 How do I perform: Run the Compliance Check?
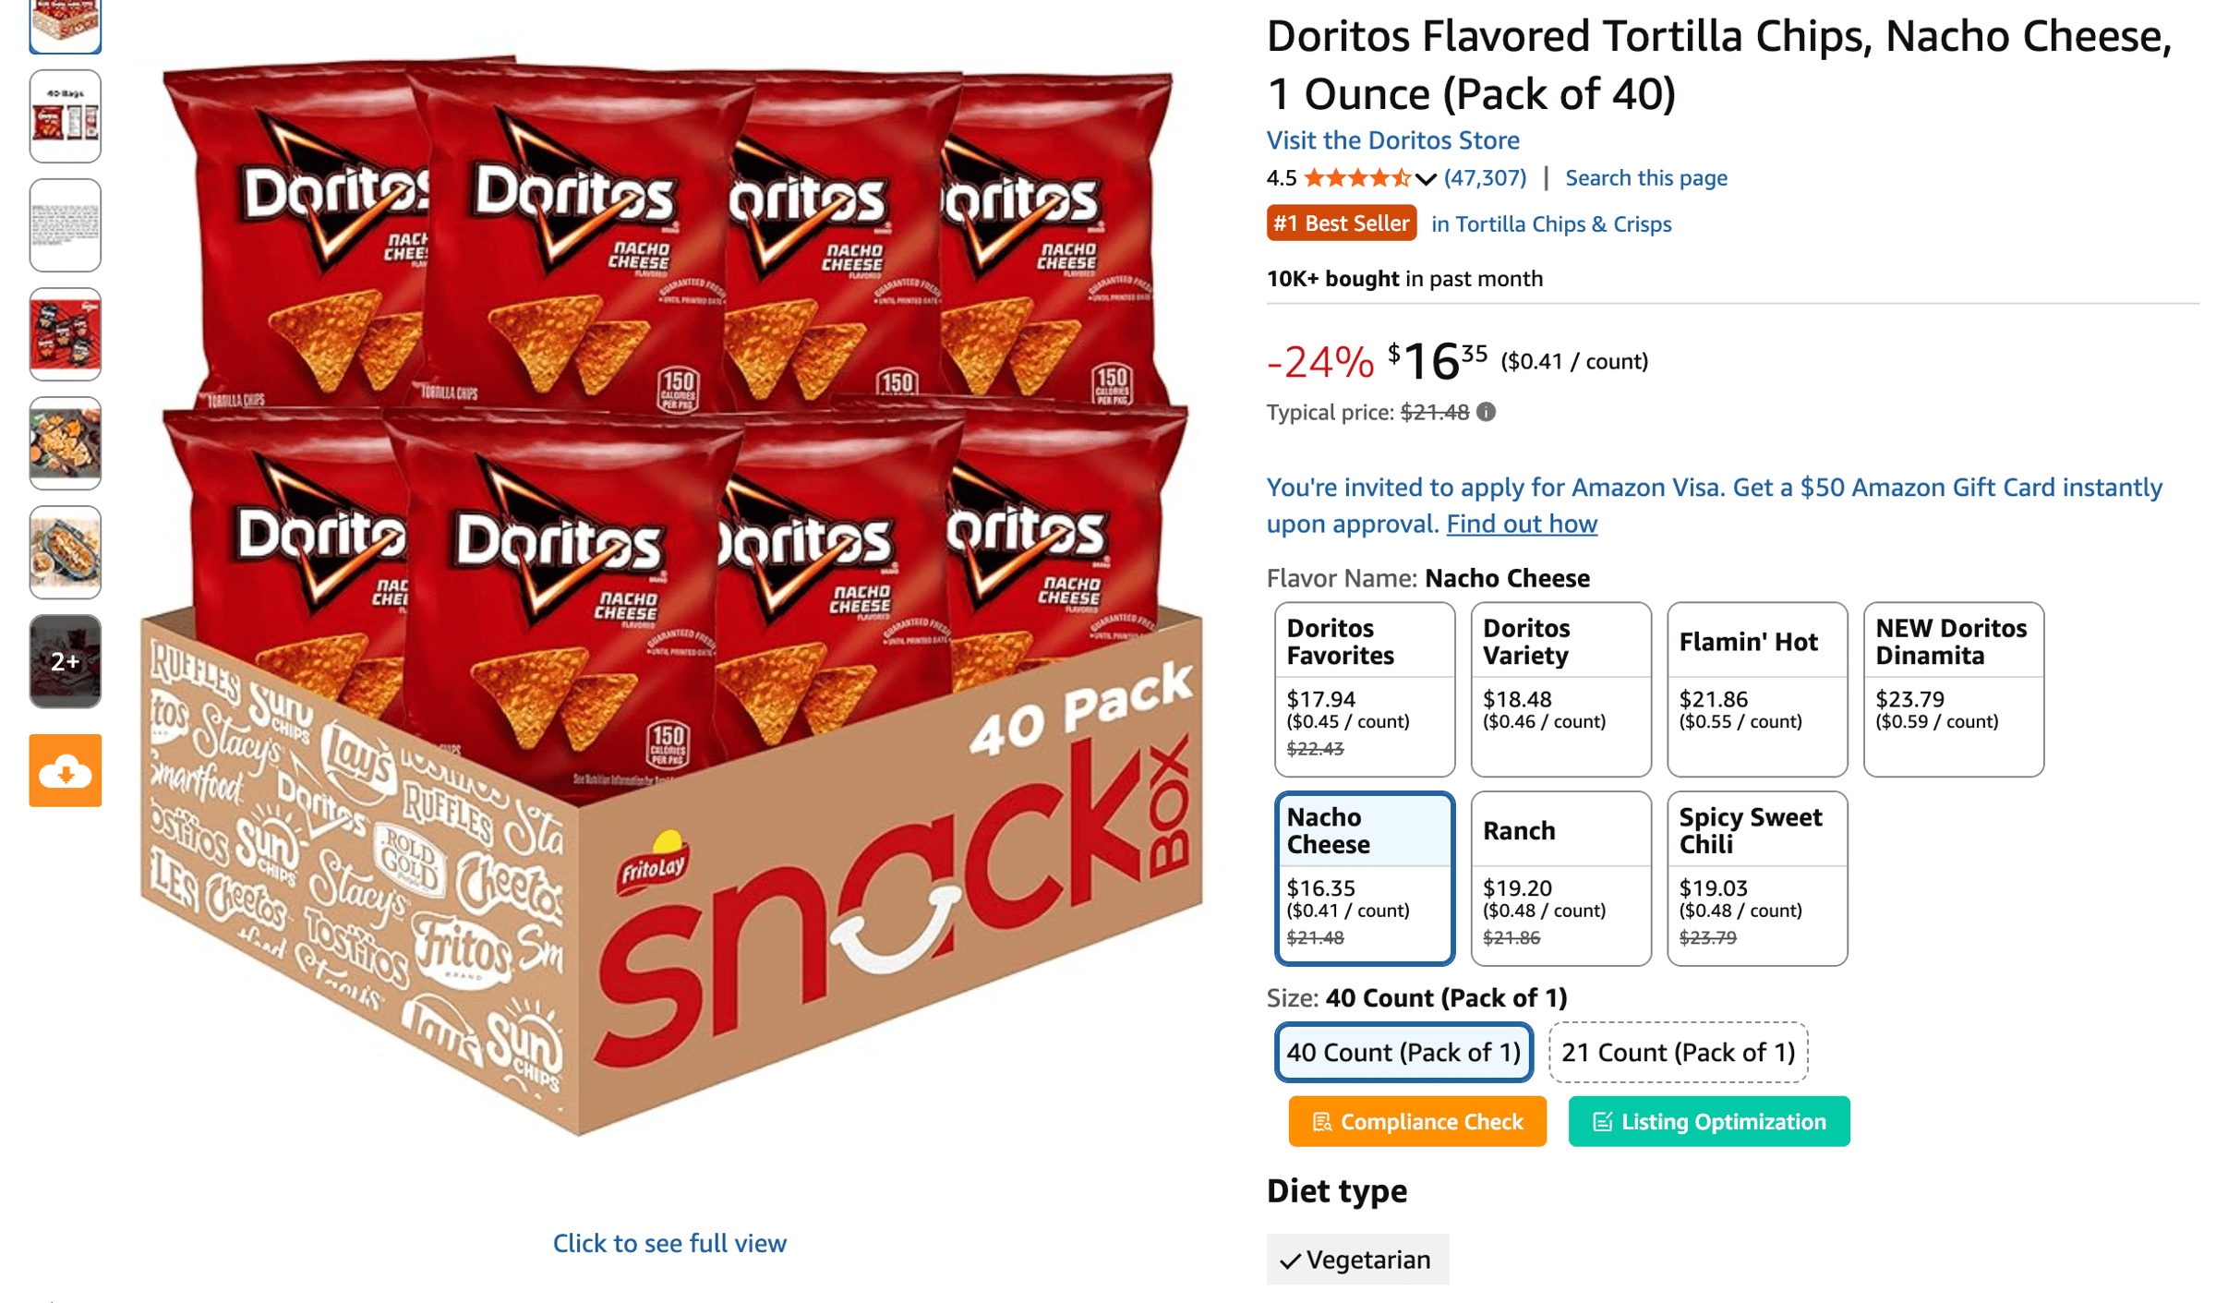tap(1416, 1121)
